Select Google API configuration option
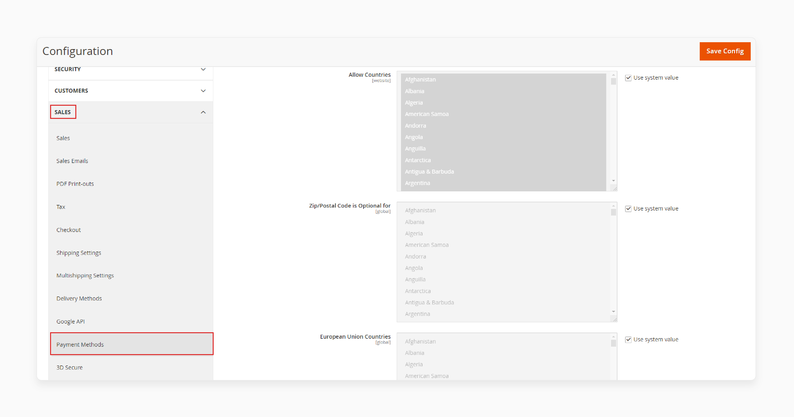 pos(70,321)
